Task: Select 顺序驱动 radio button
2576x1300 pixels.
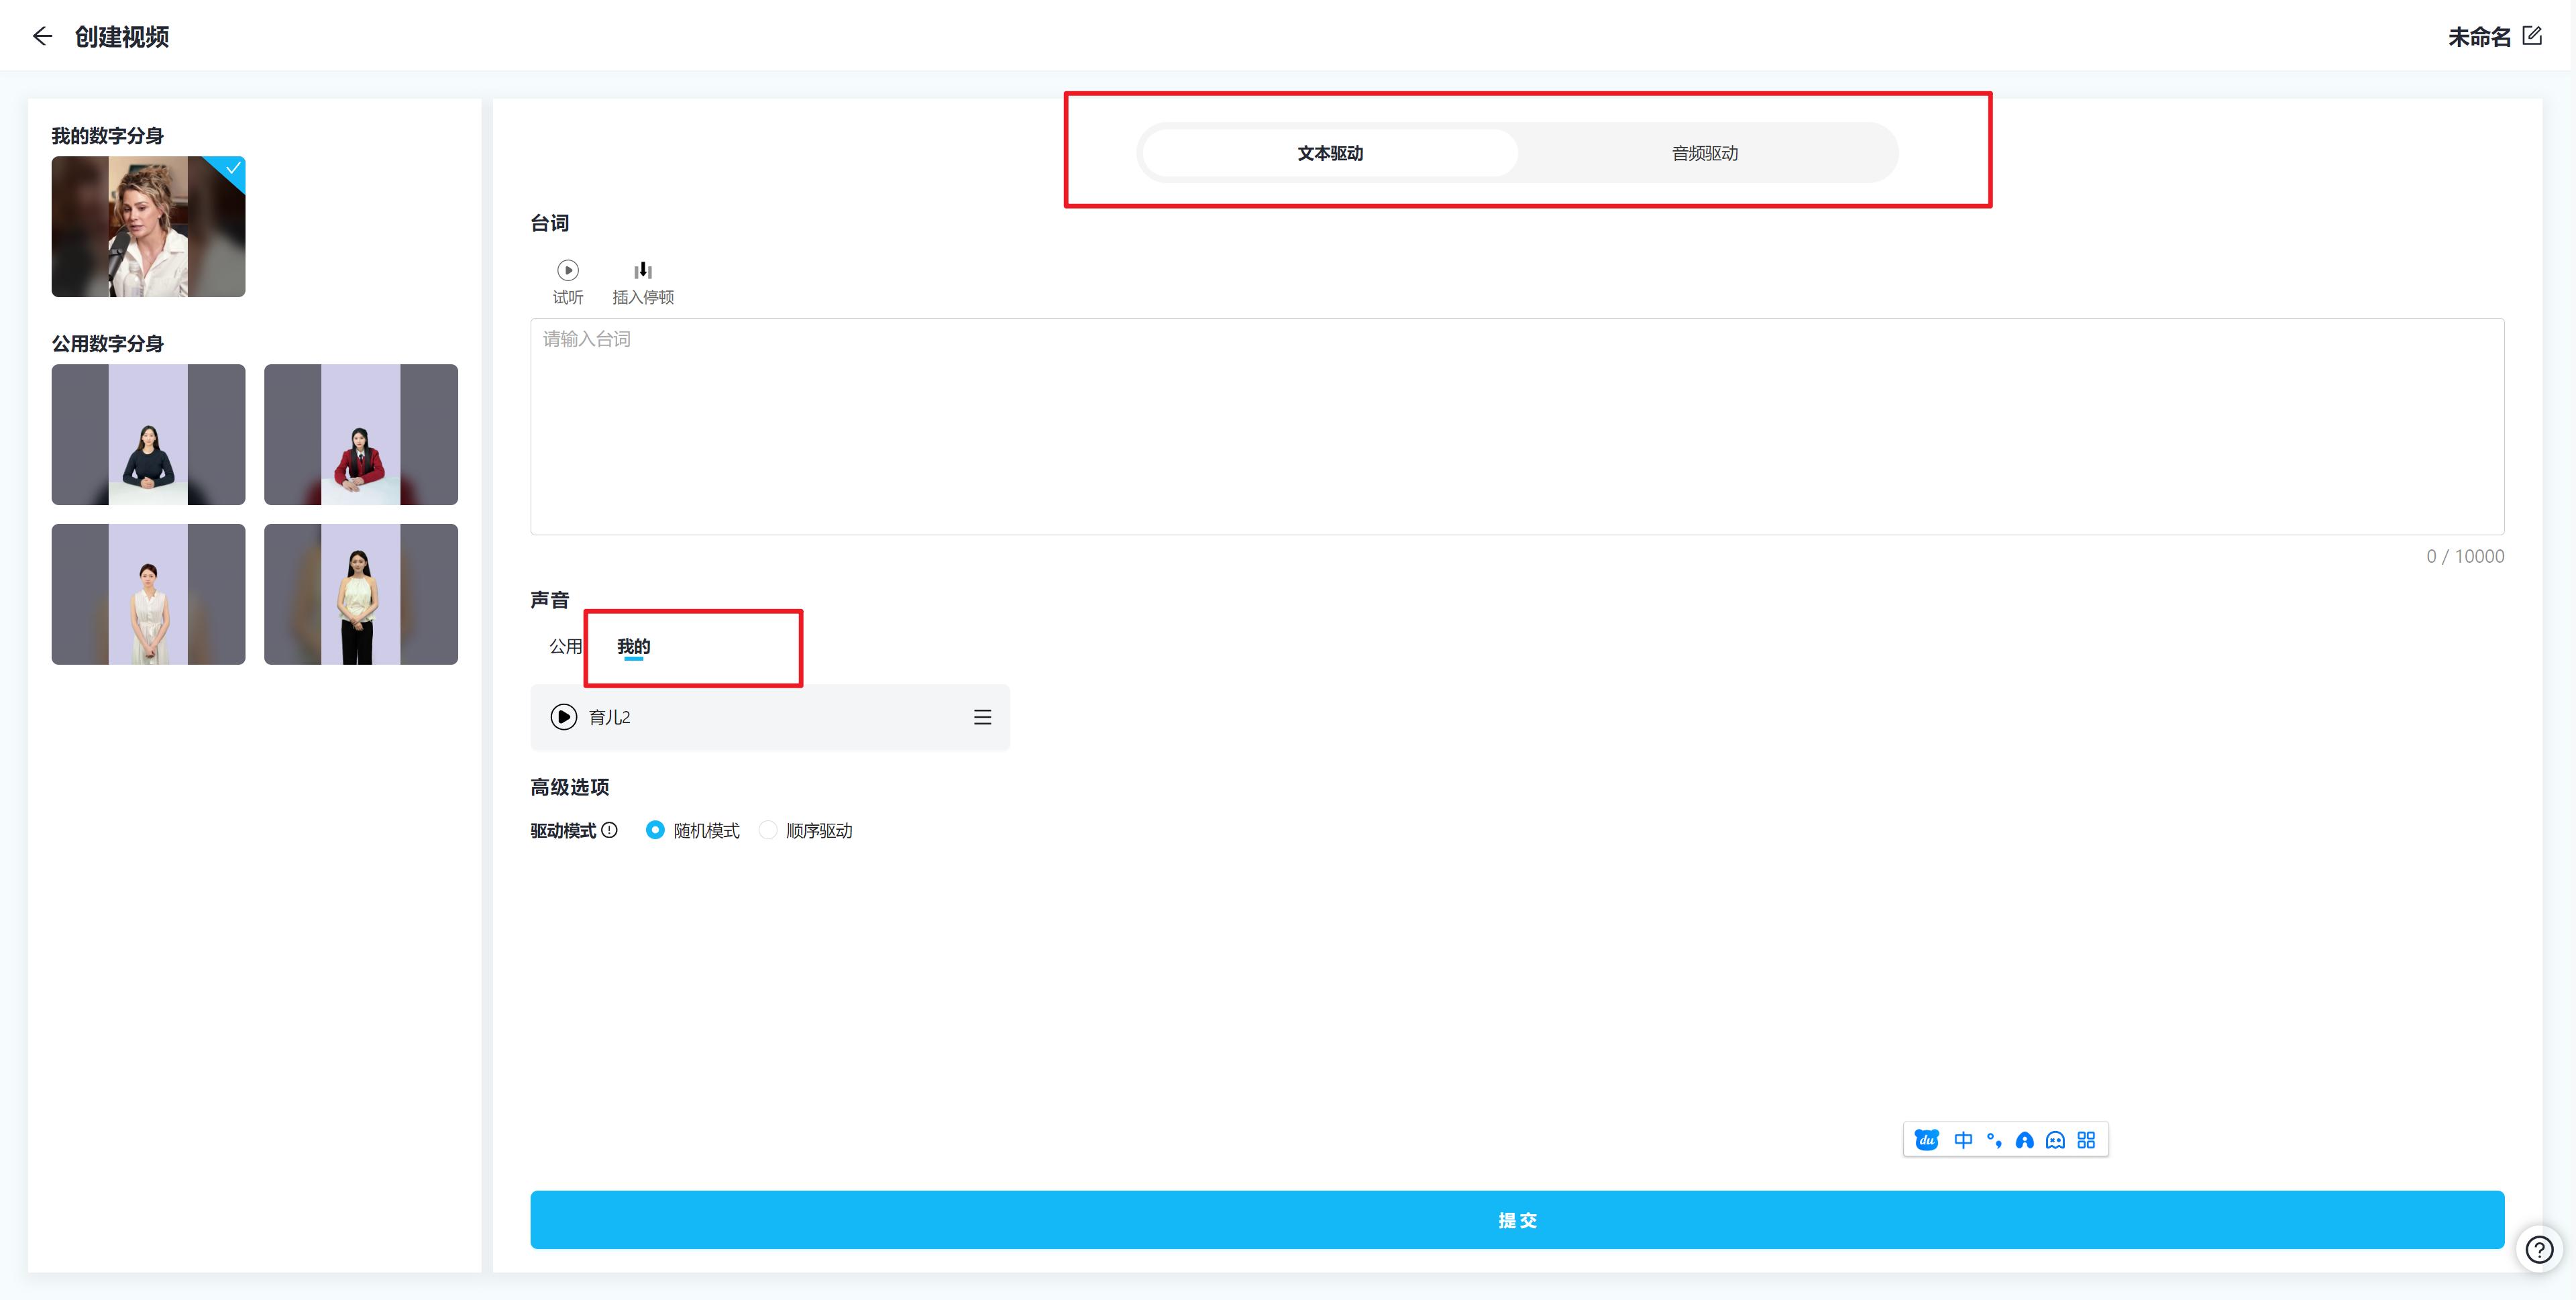Action: point(768,830)
